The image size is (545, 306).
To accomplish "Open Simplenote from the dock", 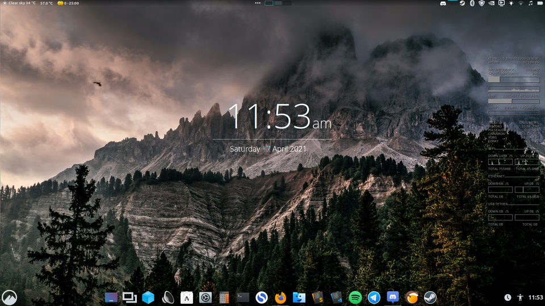I will coord(262,297).
